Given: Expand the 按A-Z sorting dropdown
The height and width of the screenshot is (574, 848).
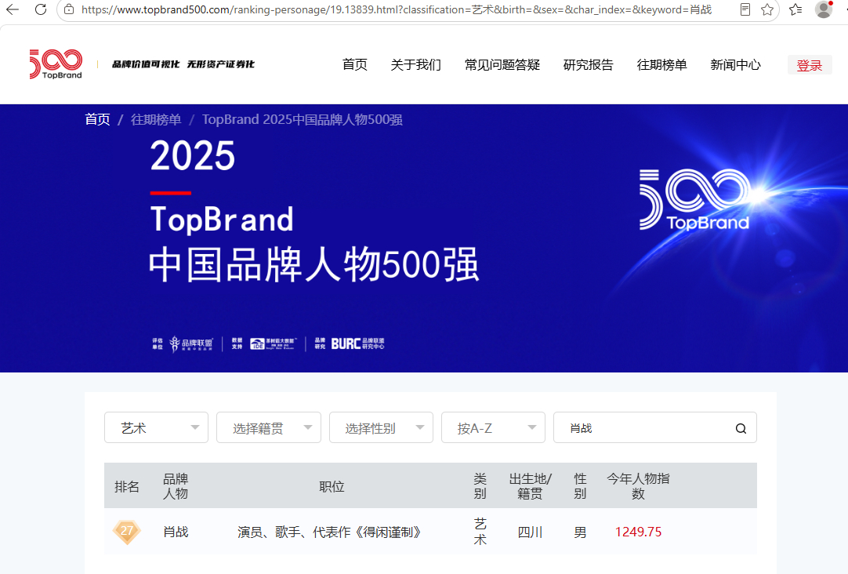Looking at the screenshot, I should [x=493, y=427].
